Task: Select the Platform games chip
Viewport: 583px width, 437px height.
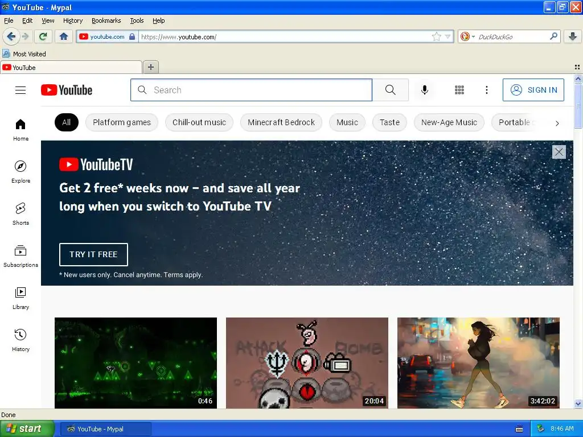Action: [122, 122]
